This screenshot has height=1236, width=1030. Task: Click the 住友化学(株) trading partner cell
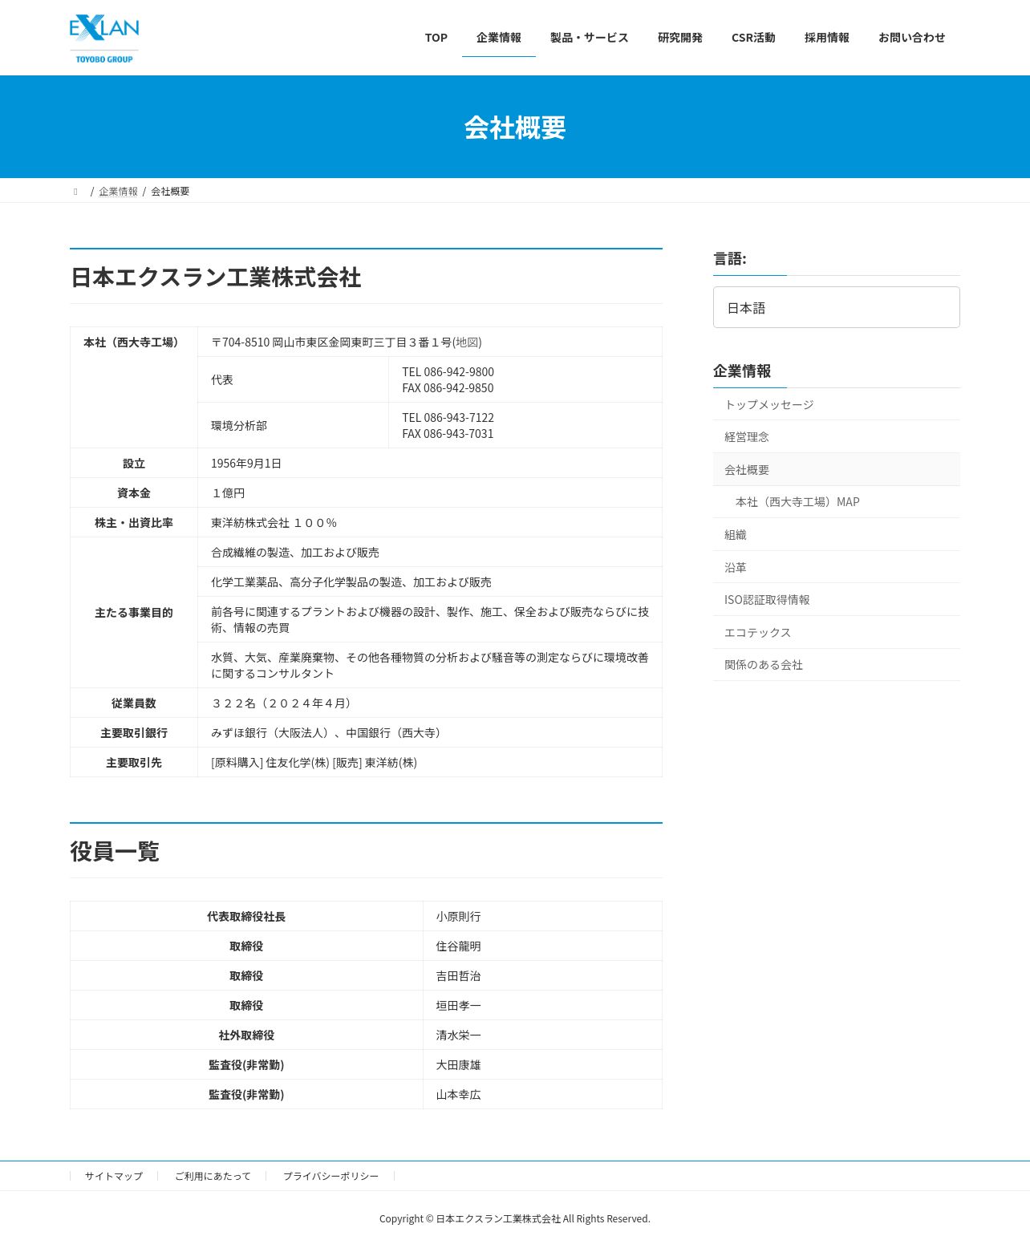(x=430, y=763)
